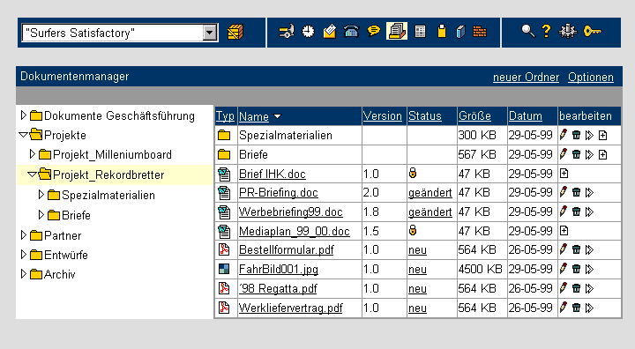
Task: Select the highlighted document manager tray icon
Action: pos(397,31)
